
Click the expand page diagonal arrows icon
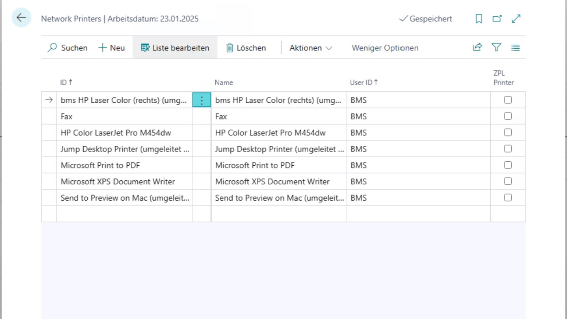(516, 19)
